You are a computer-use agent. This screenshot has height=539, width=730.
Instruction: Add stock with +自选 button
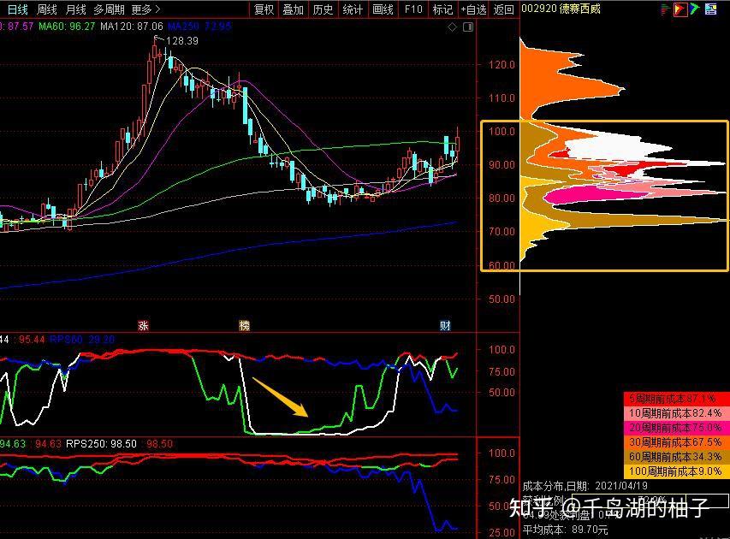coord(473,9)
